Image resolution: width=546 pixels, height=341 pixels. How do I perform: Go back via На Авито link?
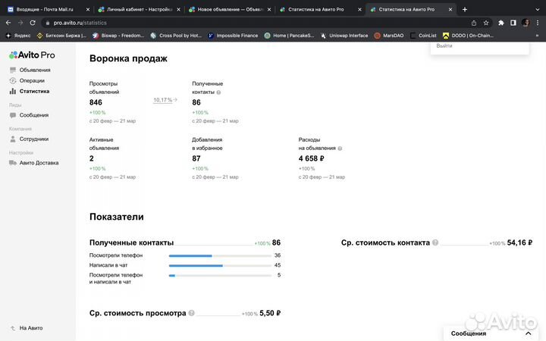27,328
